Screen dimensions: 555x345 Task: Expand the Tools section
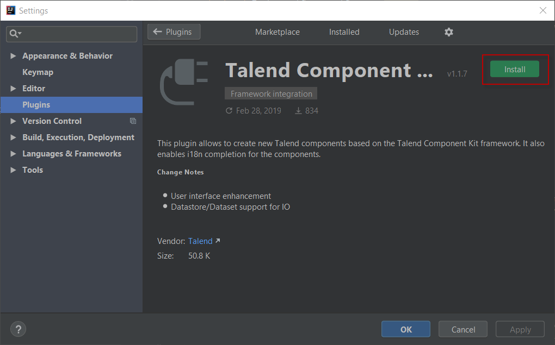click(13, 170)
